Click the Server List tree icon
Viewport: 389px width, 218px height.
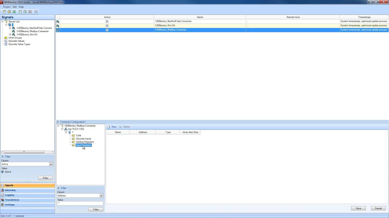click(6, 21)
